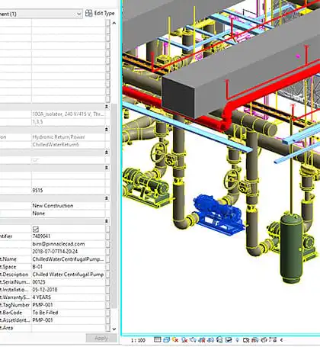
Task: Click the Chilled Water Centrifugal Pump description
Action: click(68, 275)
